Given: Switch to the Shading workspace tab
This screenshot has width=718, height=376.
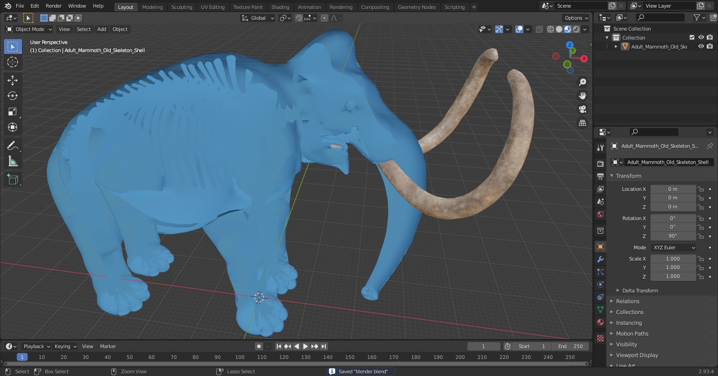Looking at the screenshot, I should (x=280, y=7).
